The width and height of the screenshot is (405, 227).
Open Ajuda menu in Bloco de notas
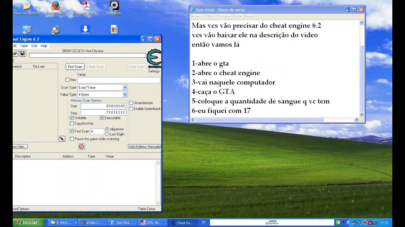click(x=250, y=16)
